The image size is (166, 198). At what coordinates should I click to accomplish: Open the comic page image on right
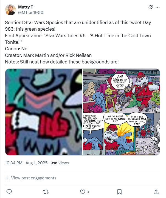(x=121, y=112)
